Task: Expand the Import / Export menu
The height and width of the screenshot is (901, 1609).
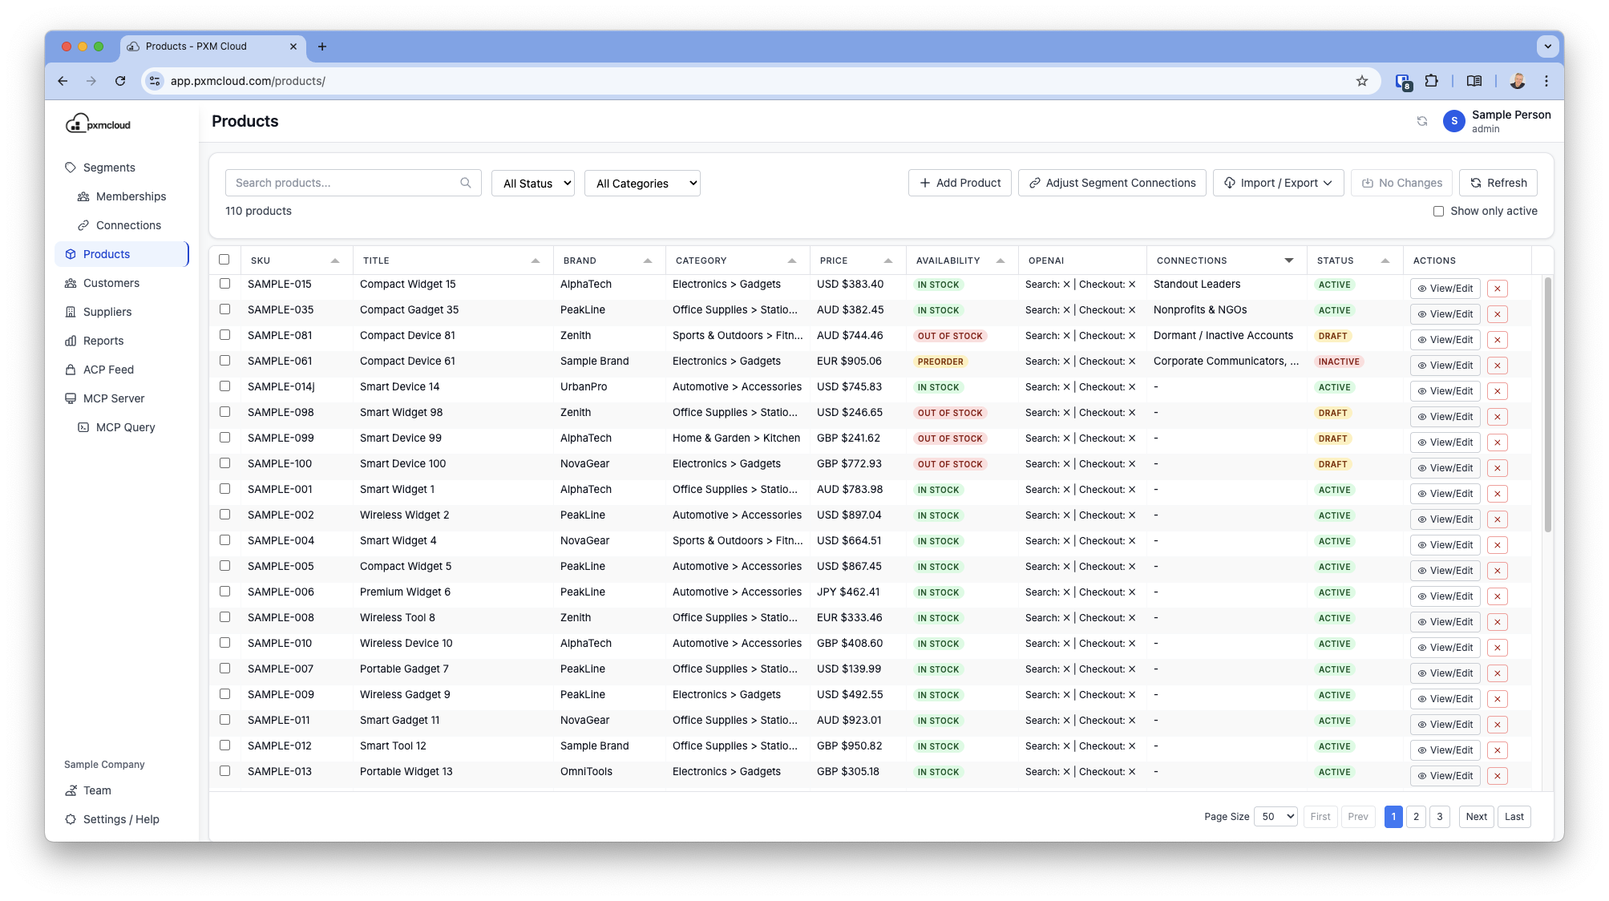Action: tap(1277, 183)
